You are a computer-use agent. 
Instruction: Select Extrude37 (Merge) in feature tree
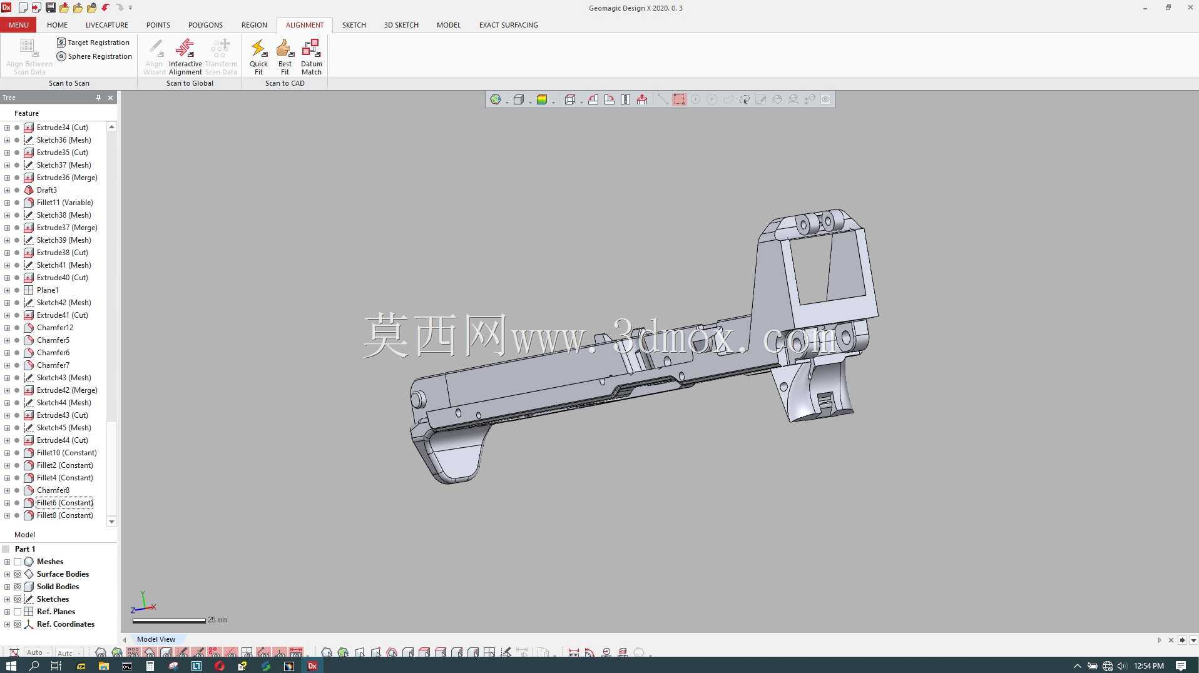pyautogui.click(x=67, y=228)
